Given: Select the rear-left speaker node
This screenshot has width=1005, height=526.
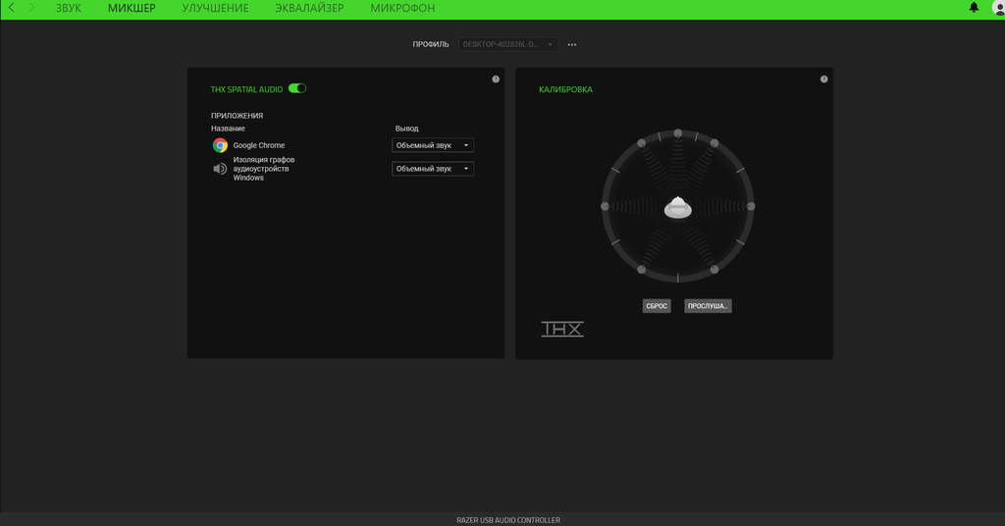Looking at the screenshot, I should [x=641, y=270].
